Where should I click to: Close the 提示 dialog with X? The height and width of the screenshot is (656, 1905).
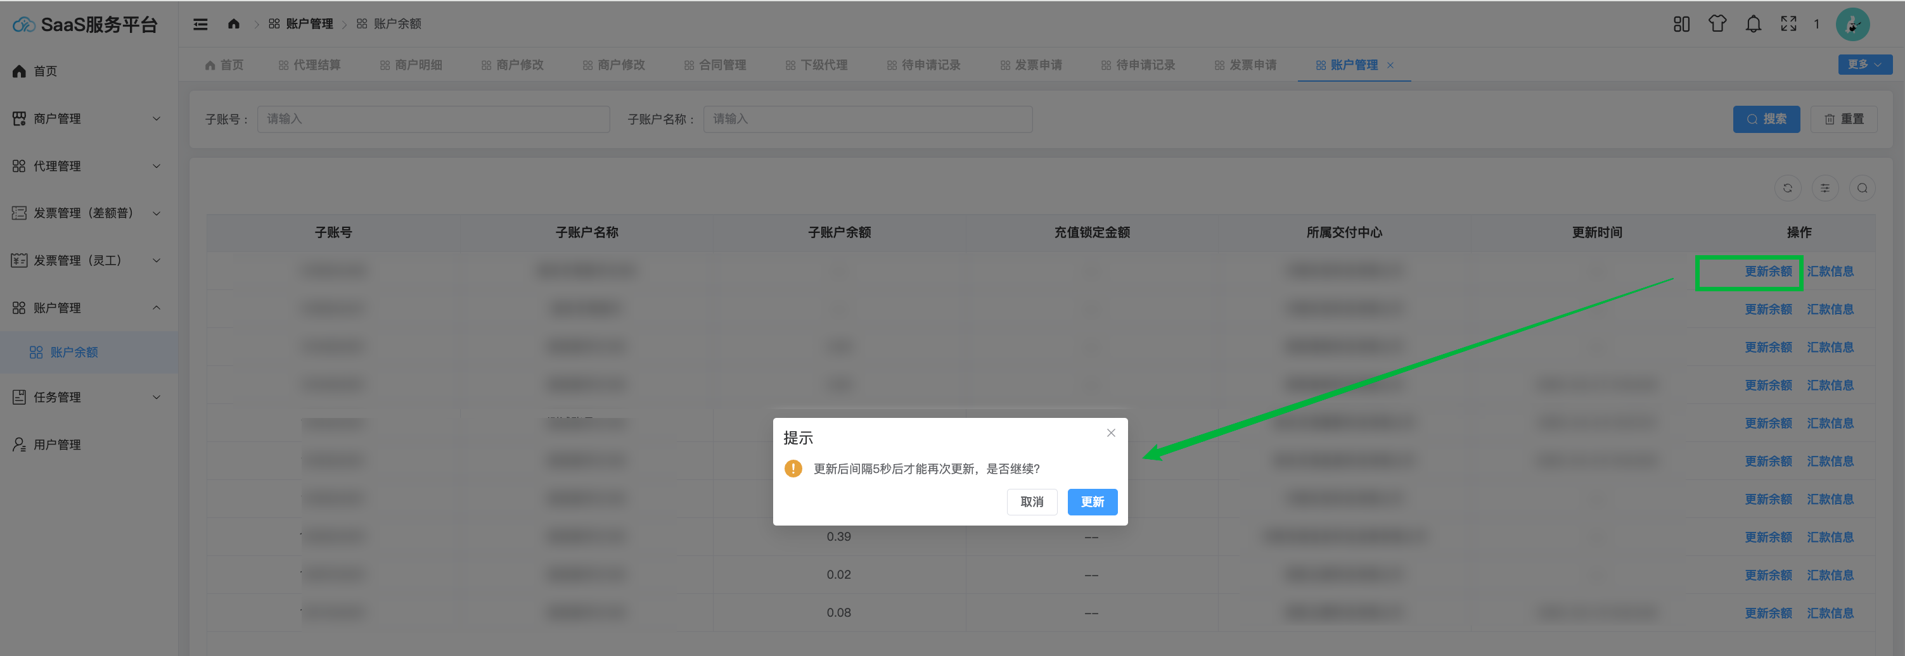(1110, 434)
